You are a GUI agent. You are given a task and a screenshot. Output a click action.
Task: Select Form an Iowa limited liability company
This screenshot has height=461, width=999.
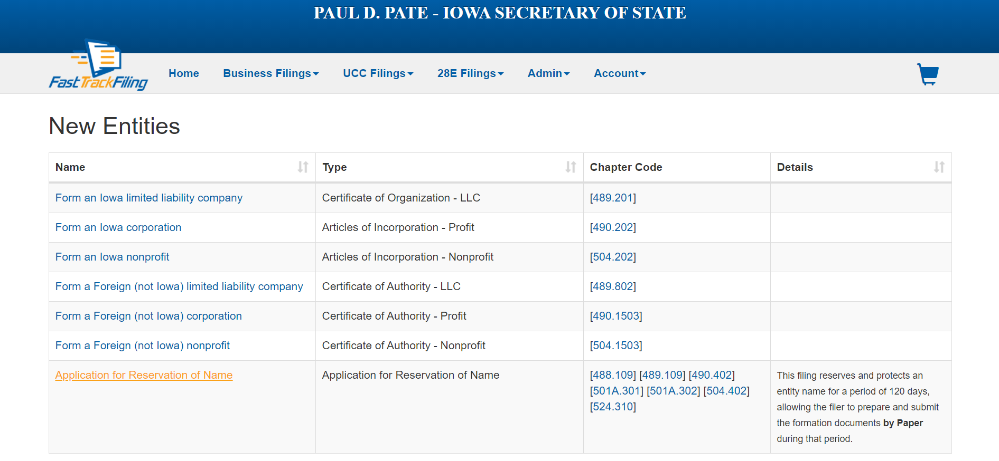[149, 198]
